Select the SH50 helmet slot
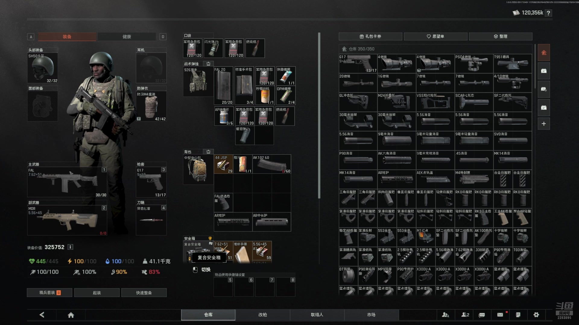Viewport: 579px width, 325px height. (43, 68)
